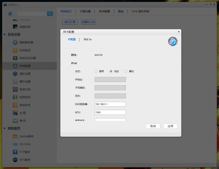Open Samba服务 folder icon
Image resolution: width=219 pixels, height=169 pixels.
point(15,136)
